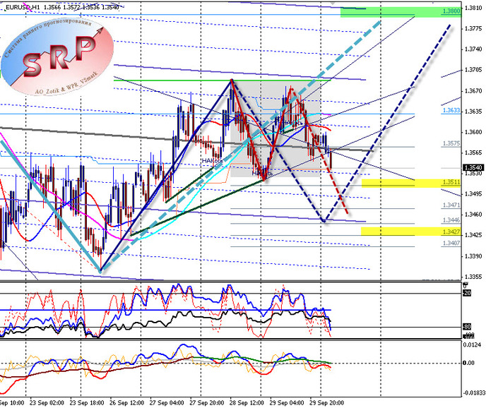
Task: Select the gray shaded rectangle on chart
Action: (x=275, y=127)
